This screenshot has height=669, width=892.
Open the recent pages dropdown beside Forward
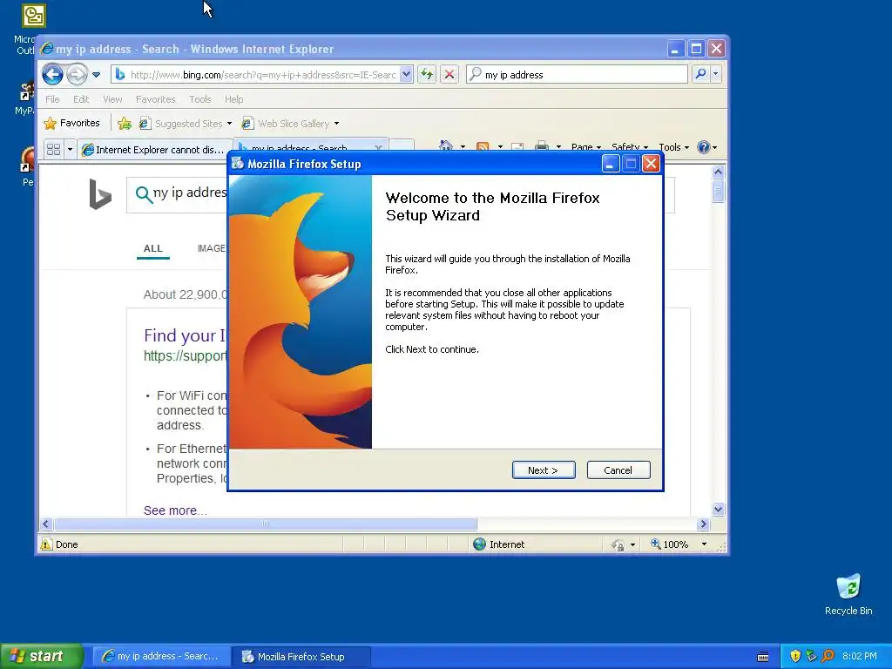tap(96, 75)
